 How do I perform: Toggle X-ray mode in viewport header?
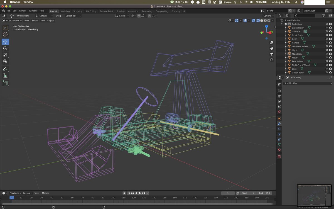tap(254, 21)
